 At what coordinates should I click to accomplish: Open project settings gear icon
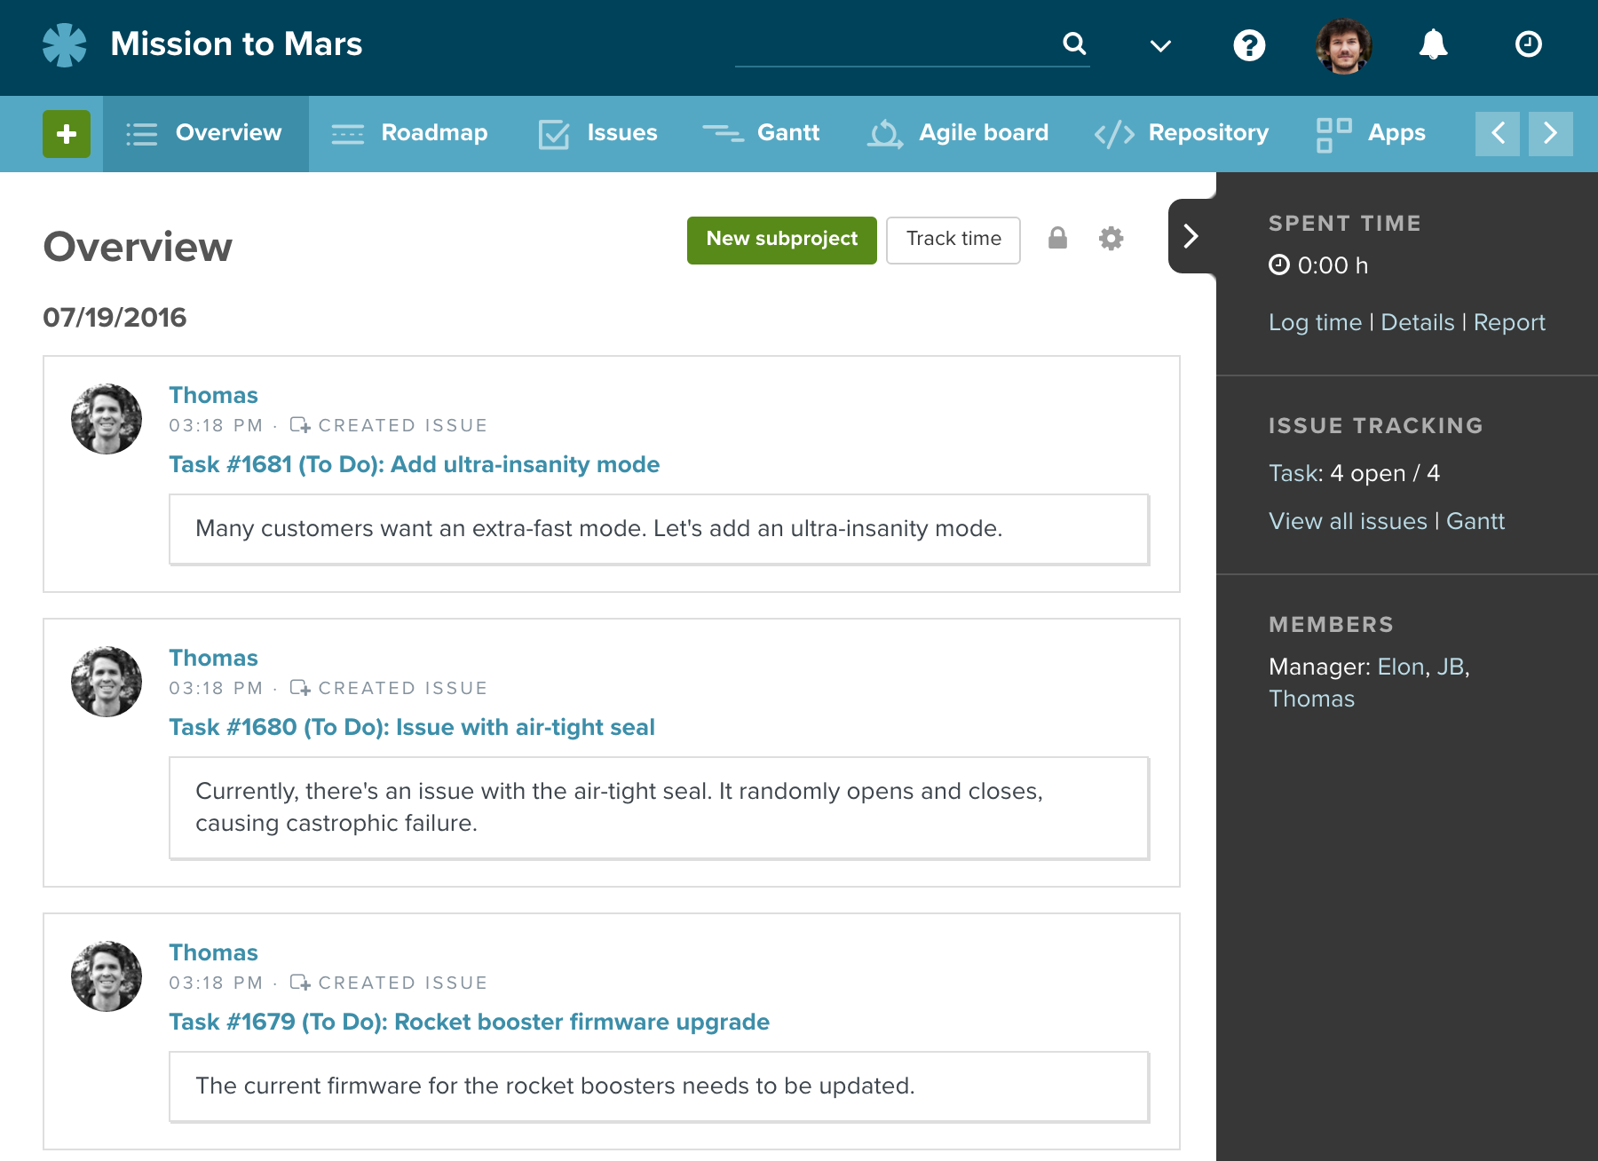[1111, 238]
